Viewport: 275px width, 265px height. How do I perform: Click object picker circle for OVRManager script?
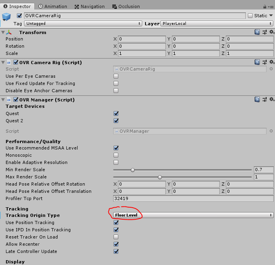(271, 131)
